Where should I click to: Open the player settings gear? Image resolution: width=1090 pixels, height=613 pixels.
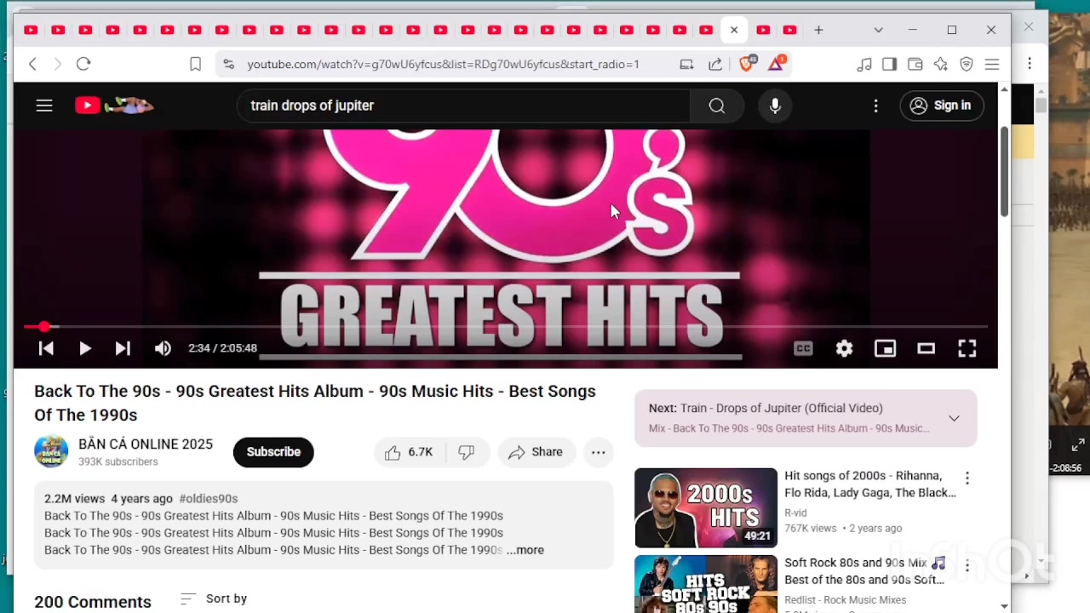point(844,348)
